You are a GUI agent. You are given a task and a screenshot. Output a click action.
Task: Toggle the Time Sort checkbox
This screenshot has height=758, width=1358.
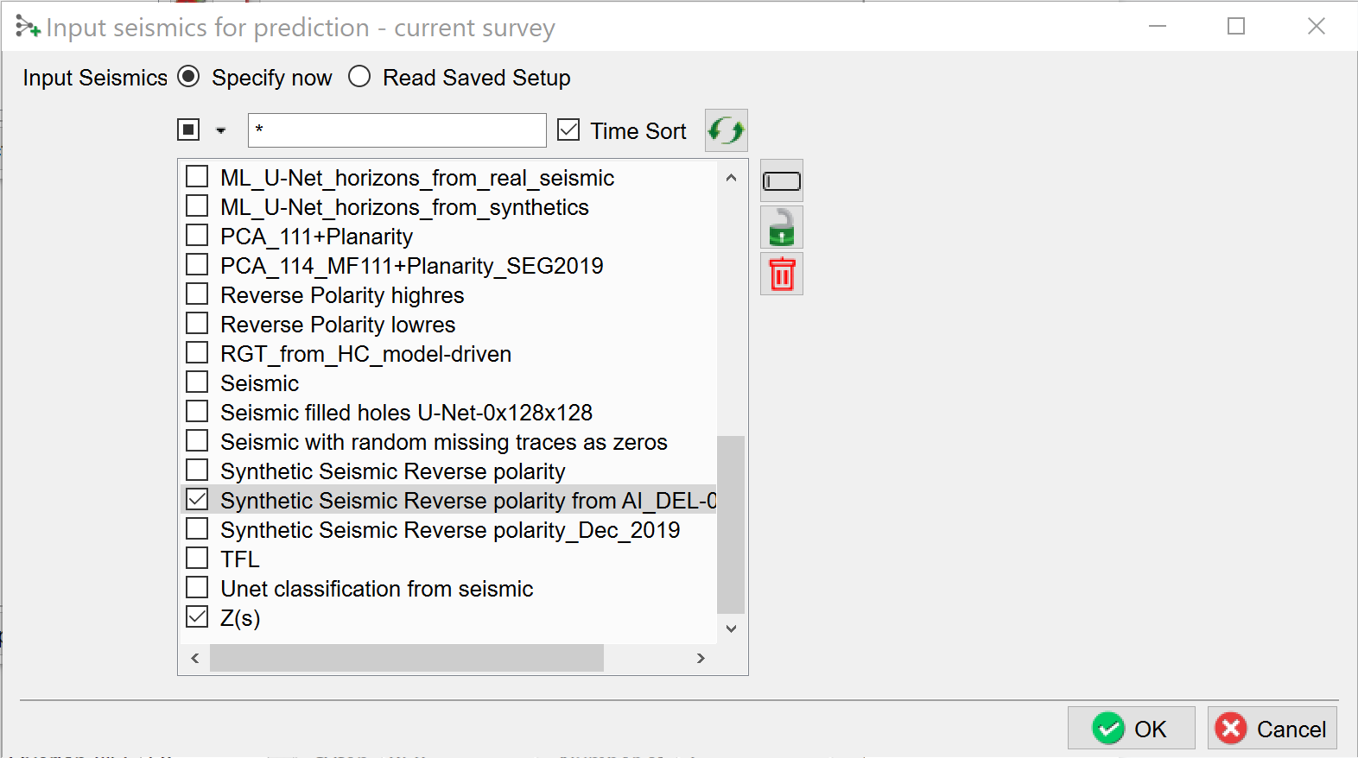(568, 130)
